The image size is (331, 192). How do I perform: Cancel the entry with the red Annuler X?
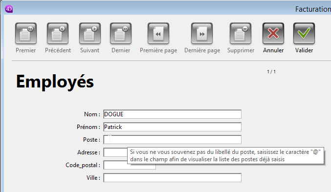(x=273, y=34)
